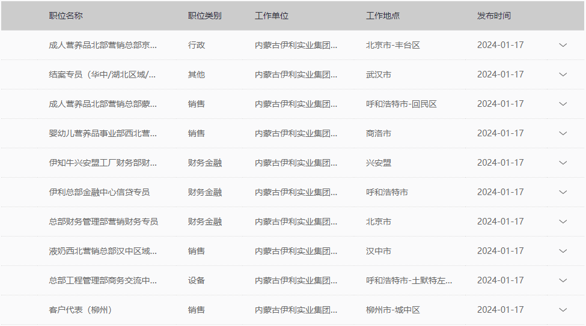Click the 职位名称 column header
586x326 pixels.
(x=66, y=16)
